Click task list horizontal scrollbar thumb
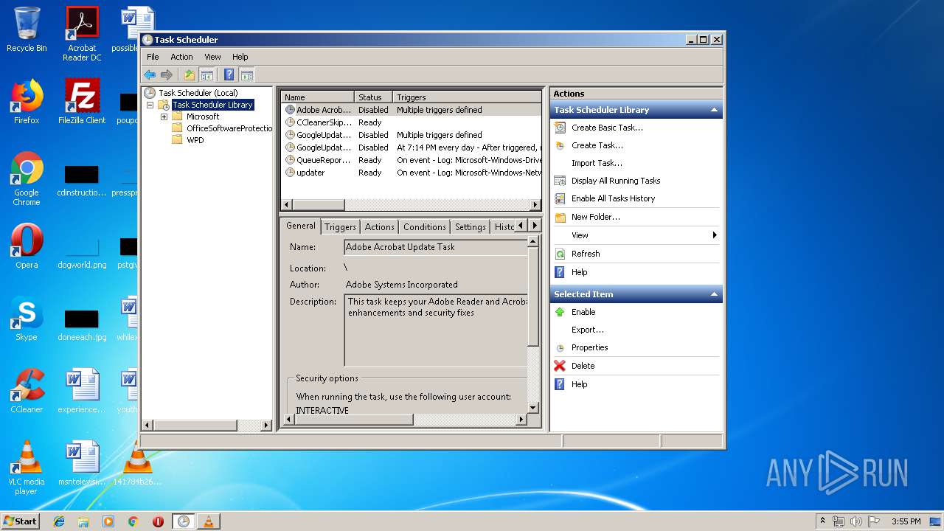The width and height of the screenshot is (944, 531). click(x=318, y=204)
